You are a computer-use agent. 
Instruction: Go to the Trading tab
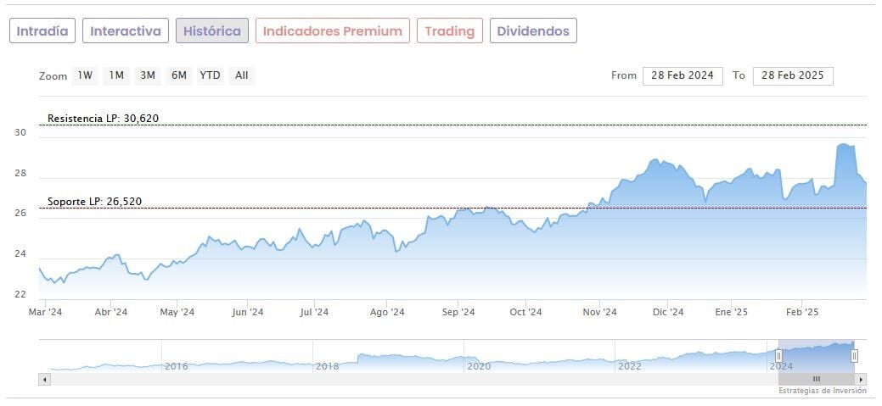pos(449,31)
